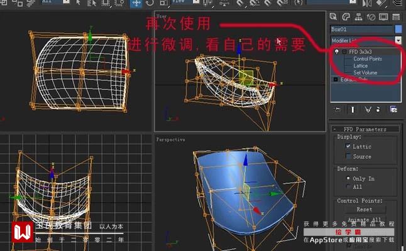Switch to the Display panel tab
This screenshot has width=406, height=251.
coord(383,17)
